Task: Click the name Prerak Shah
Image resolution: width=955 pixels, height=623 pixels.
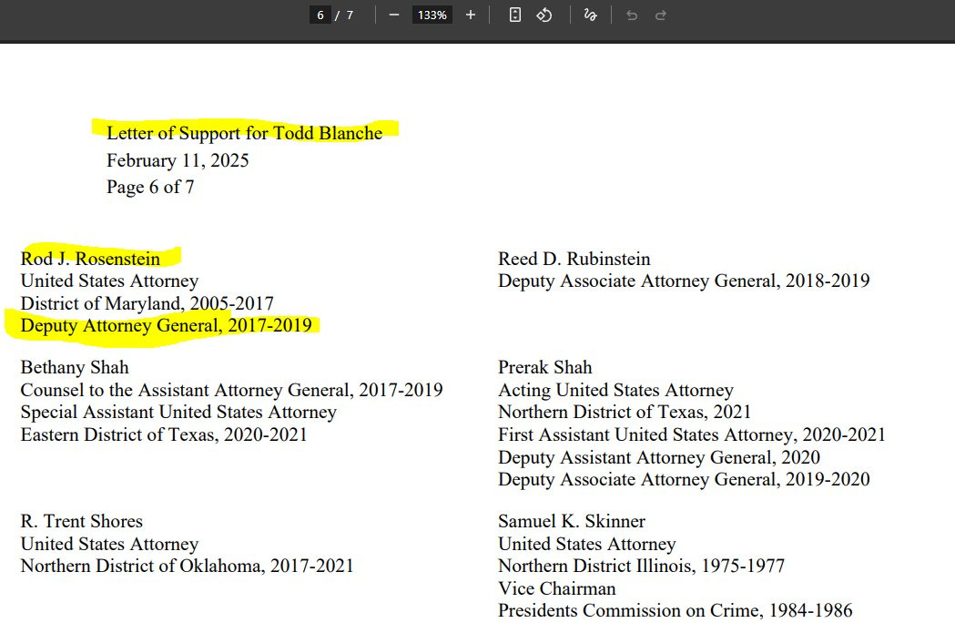Action: coord(545,367)
